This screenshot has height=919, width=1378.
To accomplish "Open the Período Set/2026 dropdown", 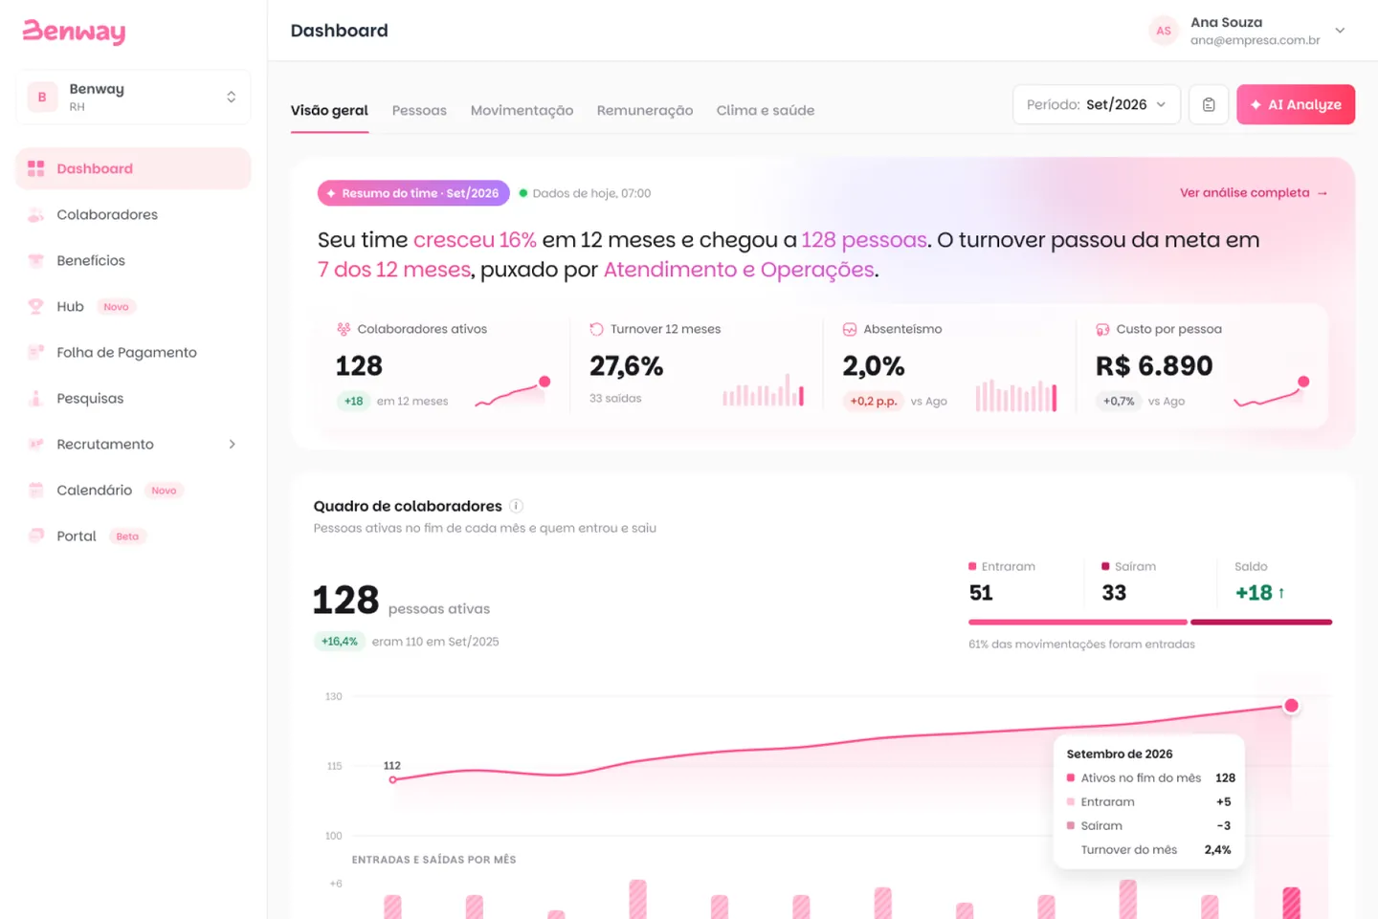I will [x=1097, y=104].
